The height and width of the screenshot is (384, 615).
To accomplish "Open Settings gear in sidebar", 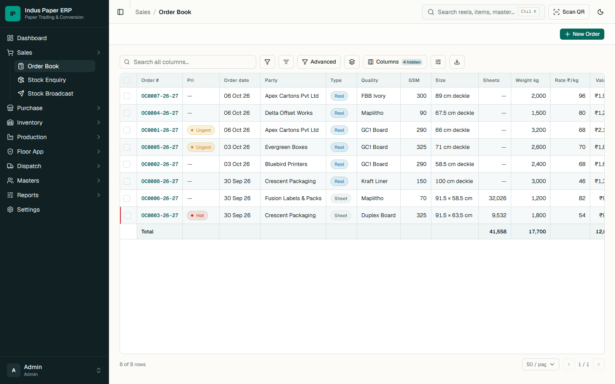I will pos(10,209).
